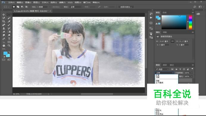206x116 pixels.
Task: Select the Hand tool
Action: tap(4, 45)
